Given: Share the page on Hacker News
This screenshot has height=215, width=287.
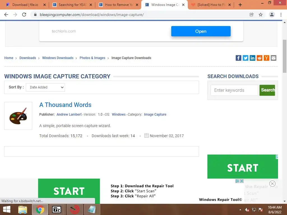Looking at the screenshot, I should pos(267,58).
